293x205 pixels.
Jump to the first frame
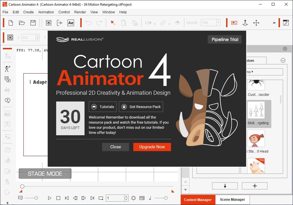click(x=67, y=198)
